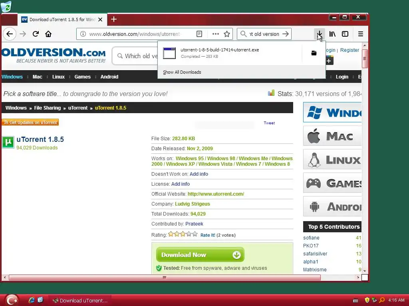Click Login in the dark navigation bar
Image resolution: width=409 pixels, height=306 pixels.
pos(342,77)
